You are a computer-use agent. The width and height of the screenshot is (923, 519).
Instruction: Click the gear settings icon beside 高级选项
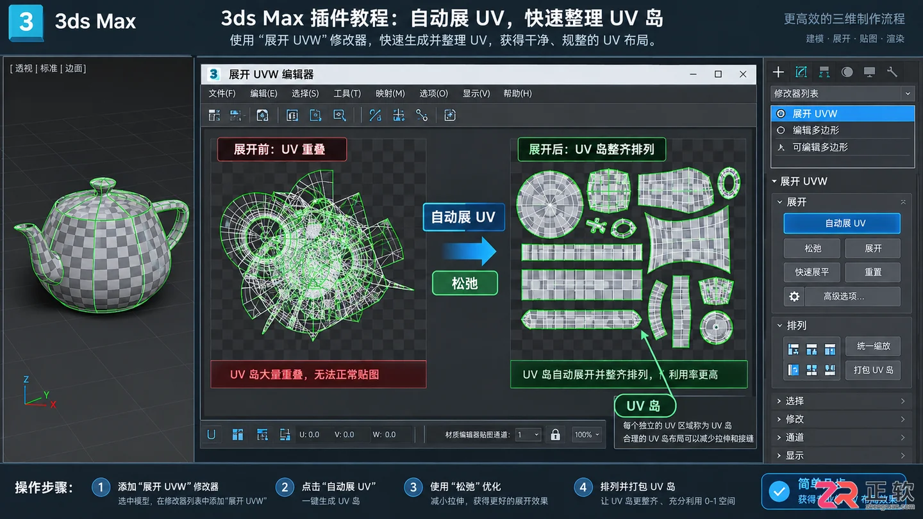pos(794,297)
